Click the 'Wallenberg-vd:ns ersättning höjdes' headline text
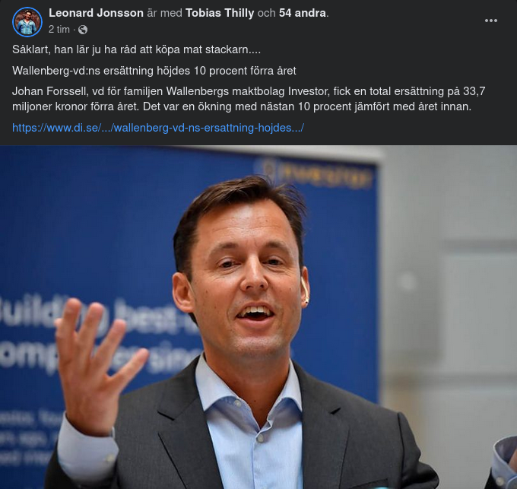 point(154,71)
